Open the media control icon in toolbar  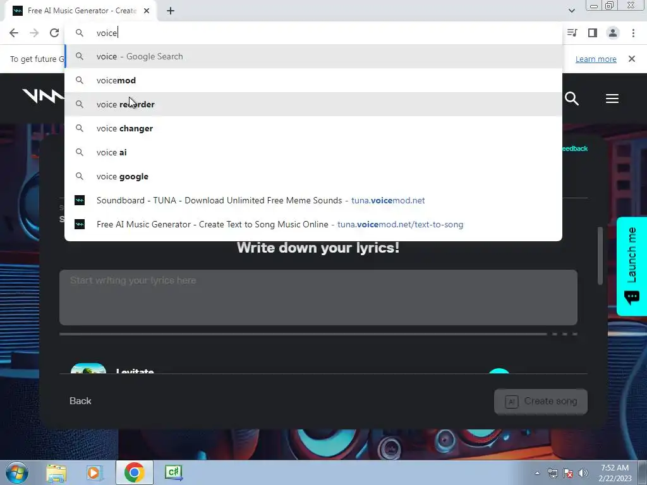click(572, 33)
